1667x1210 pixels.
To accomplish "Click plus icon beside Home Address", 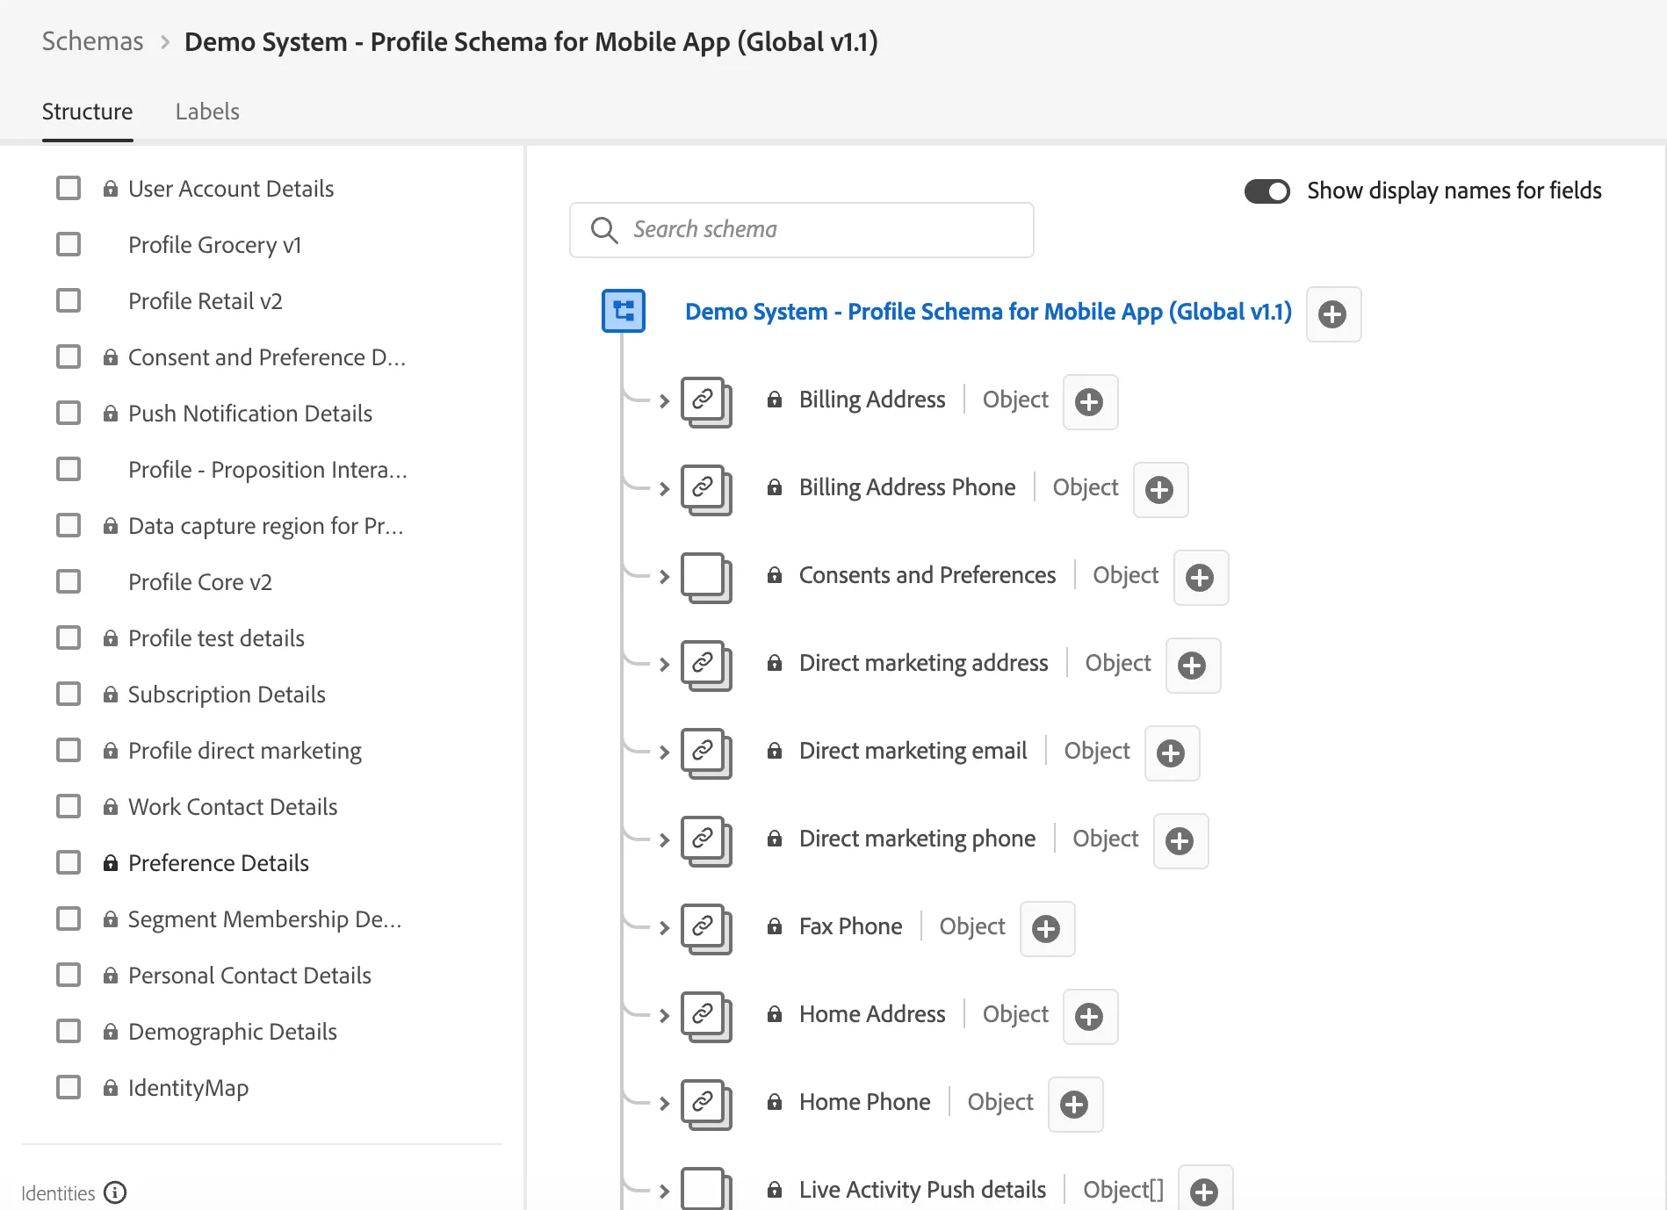I will (x=1090, y=1017).
